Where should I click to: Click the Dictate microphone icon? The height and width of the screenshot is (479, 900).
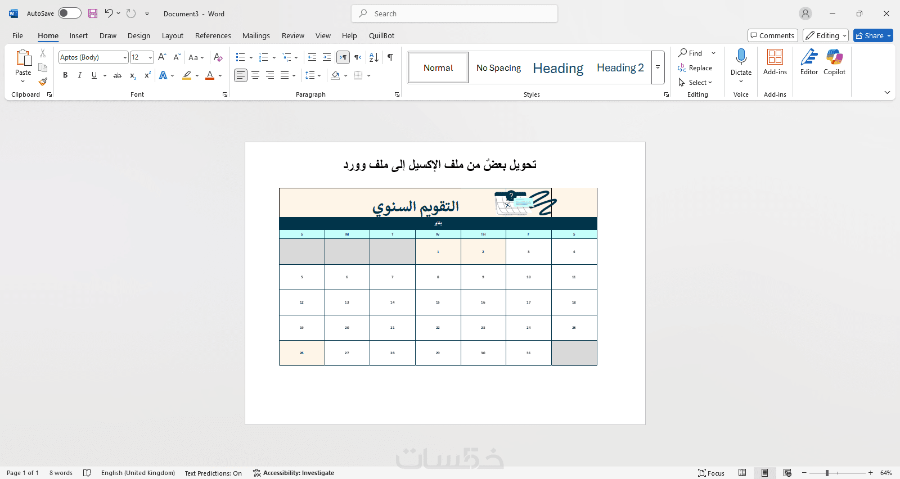click(741, 57)
